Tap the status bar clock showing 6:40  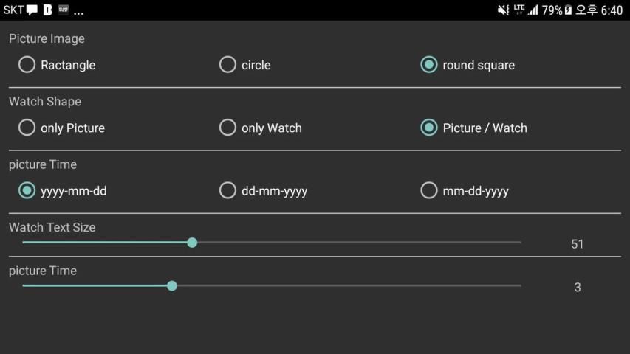612,10
